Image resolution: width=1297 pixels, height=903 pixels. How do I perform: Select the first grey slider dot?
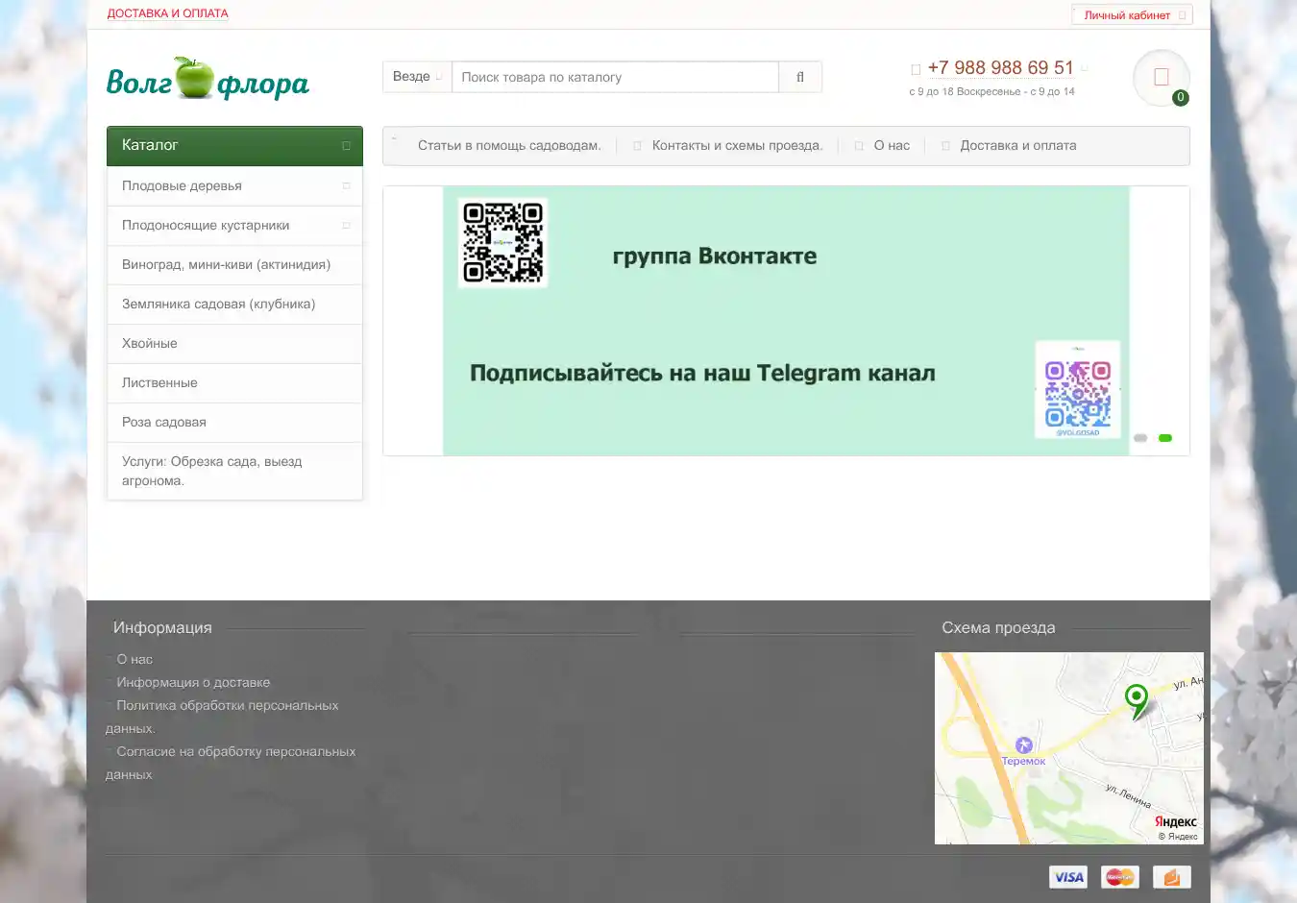click(x=1140, y=438)
